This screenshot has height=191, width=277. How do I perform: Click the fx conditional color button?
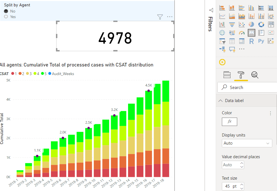229,121
